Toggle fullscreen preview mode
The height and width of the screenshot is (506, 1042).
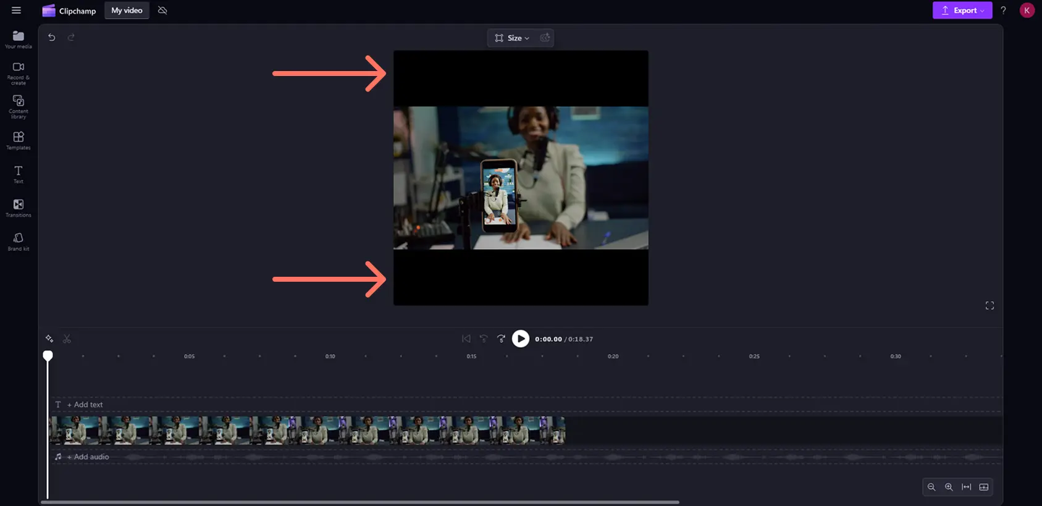point(989,306)
